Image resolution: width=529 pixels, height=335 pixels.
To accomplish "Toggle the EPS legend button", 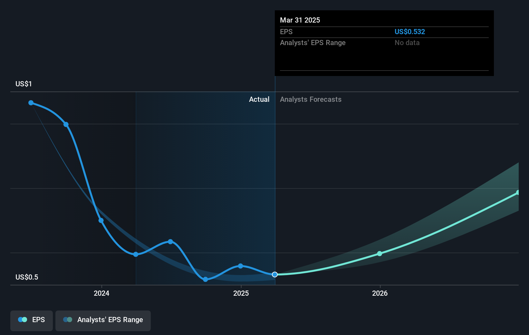I will click(x=32, y=321).
